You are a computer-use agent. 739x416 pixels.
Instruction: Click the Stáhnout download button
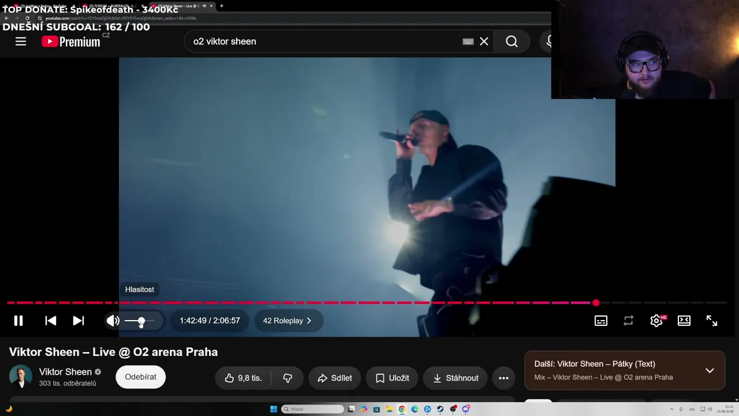pos(456,378)
